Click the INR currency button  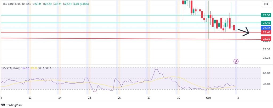click(266, 4)
